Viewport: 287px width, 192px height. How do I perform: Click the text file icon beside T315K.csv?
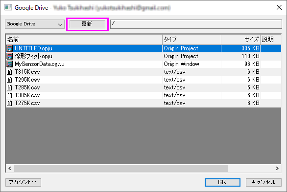click(9, 72)
